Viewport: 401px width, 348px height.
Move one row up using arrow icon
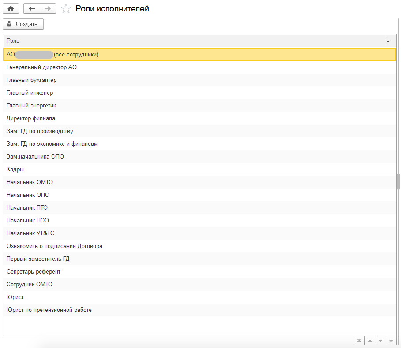click(x=370, y=341)
